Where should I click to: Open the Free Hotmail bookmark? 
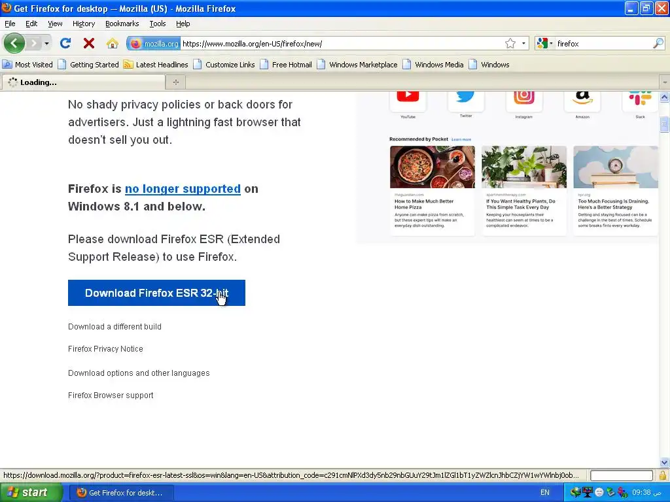click(286, 65)
